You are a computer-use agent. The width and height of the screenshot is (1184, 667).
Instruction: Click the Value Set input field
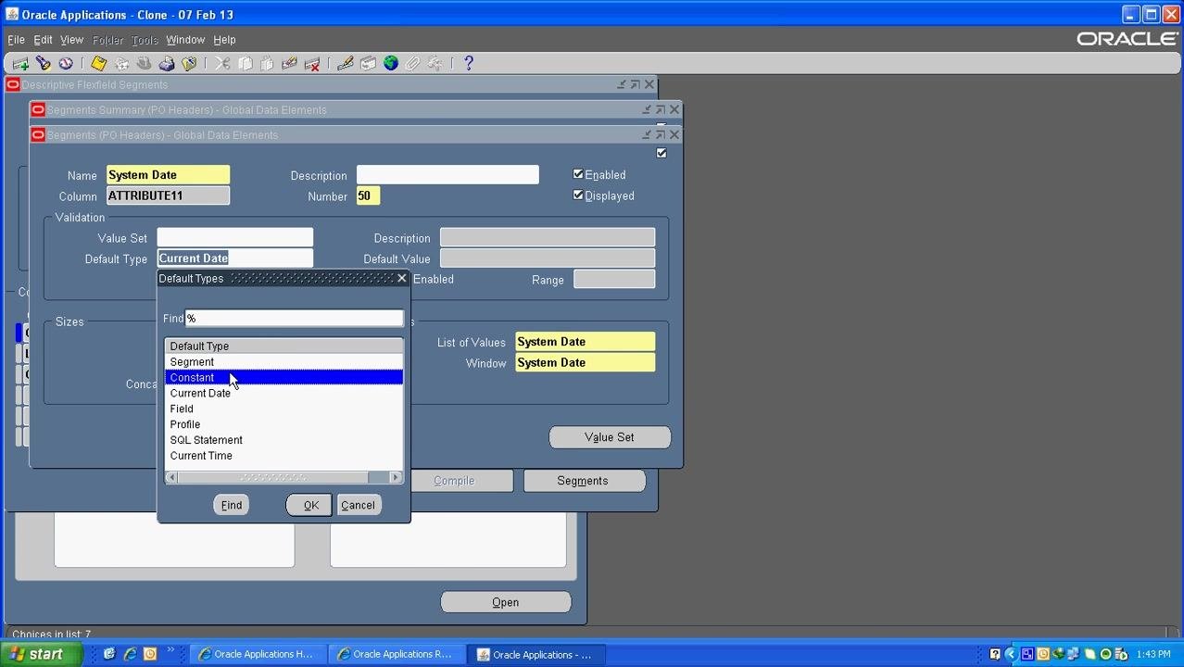click(x=234, y=238)
